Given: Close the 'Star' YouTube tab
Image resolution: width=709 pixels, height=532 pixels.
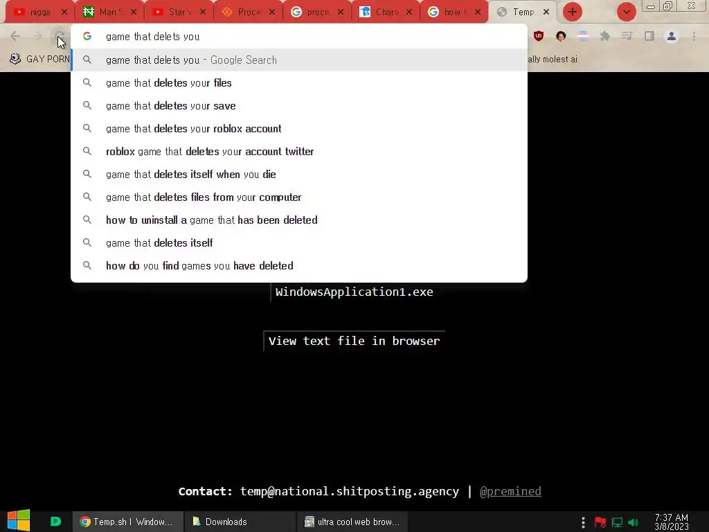Looking at the screenshot, I should click(x=203, y=12).
